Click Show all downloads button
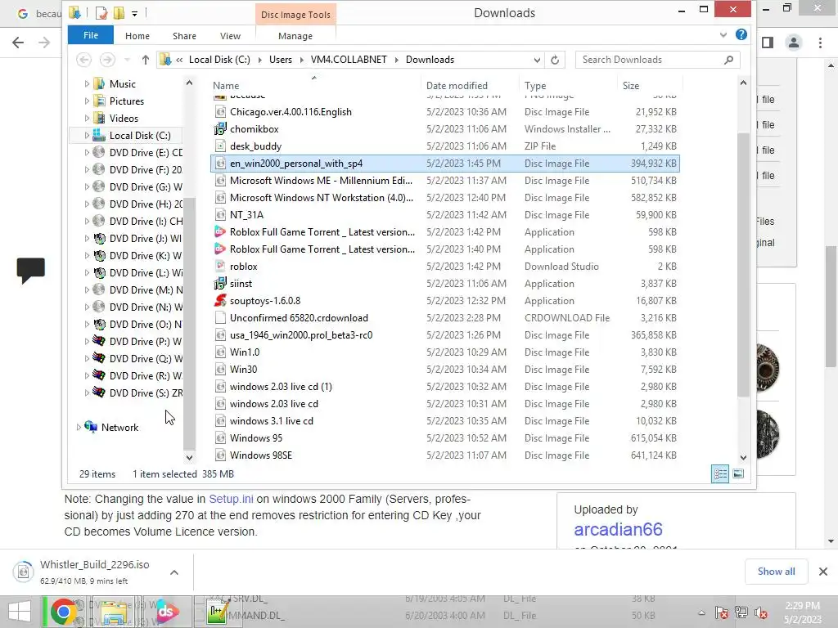Screen dimensions: 838x628 click(x=776, y=572)
